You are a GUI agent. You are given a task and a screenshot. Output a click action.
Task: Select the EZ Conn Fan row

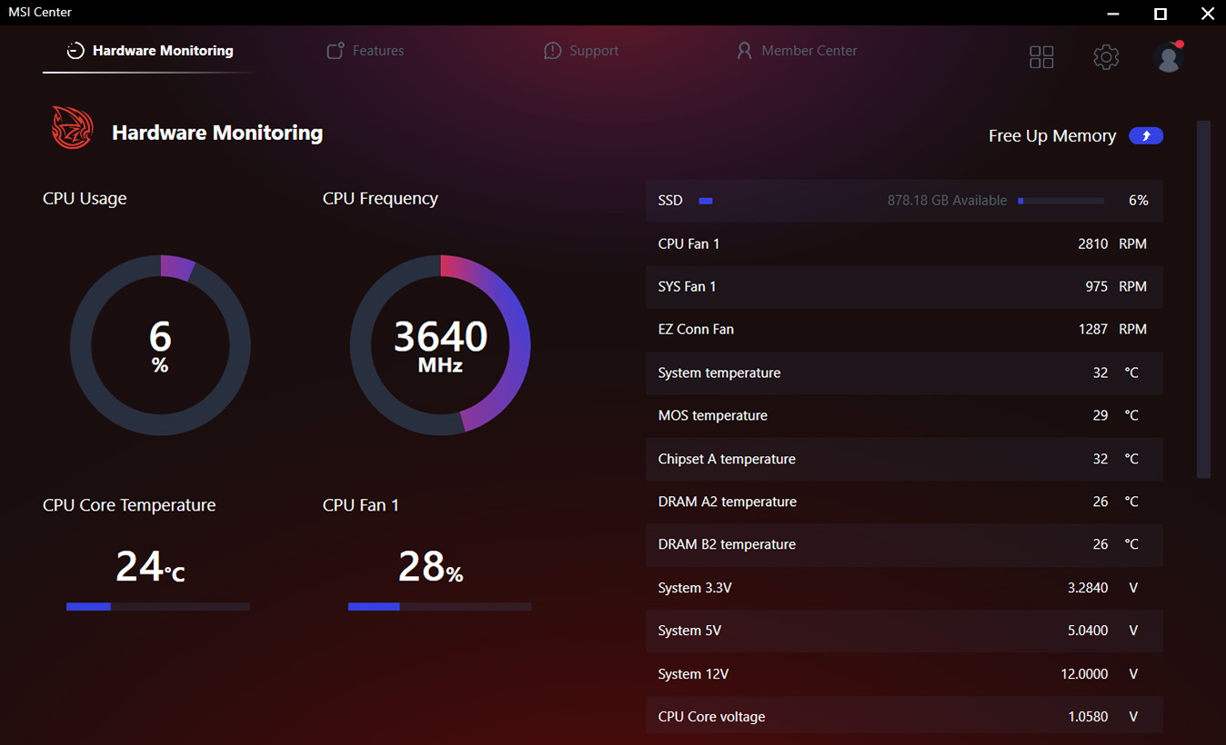904,329
